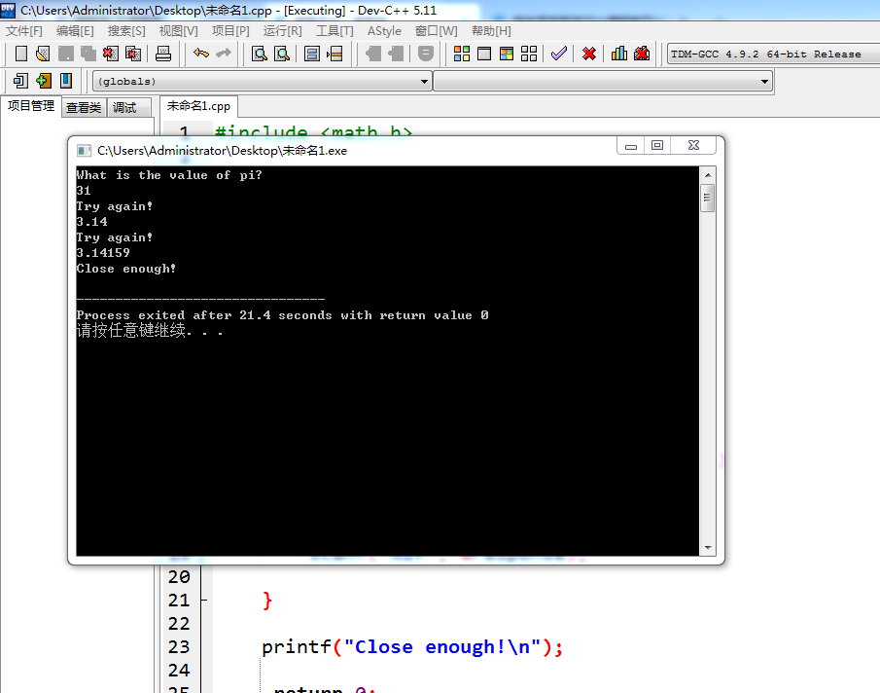
Task: Click the "3.14159" console input line
Action: point(103,253)
